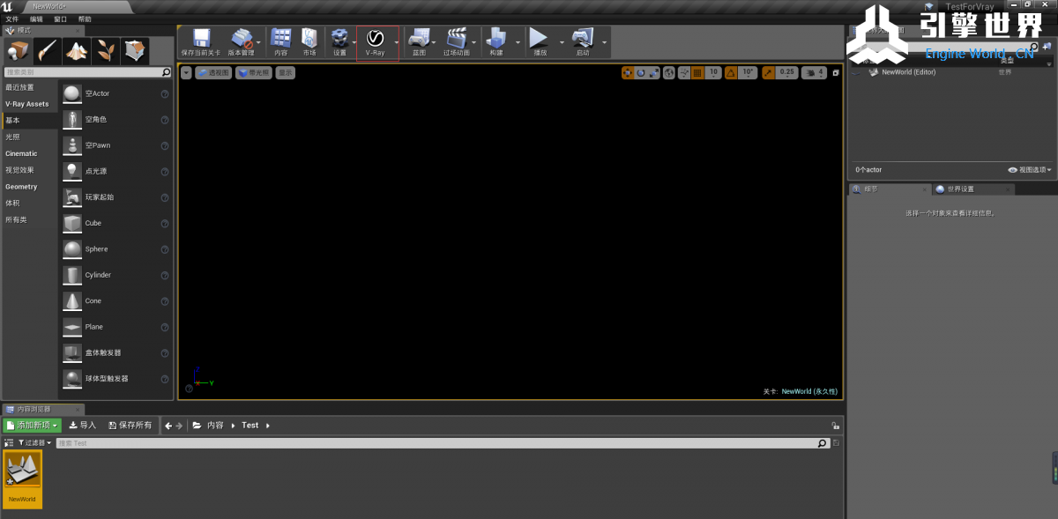Click the V-Ray toolbar icon
The height and width of the screenshot is (519, 1058).
tap(376, 42)
